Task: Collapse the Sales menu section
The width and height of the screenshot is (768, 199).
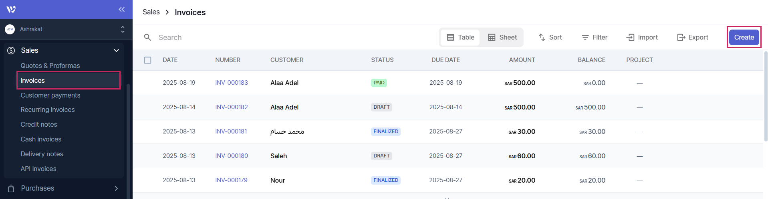Action: [x=116, y=50]
